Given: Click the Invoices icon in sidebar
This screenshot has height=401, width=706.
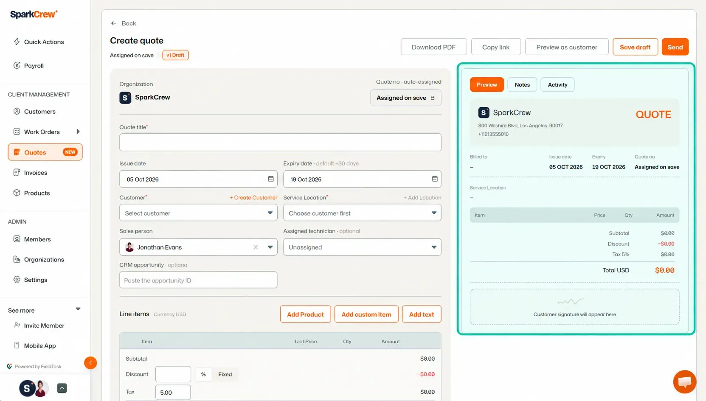Looking at the screenshot, I should (17, 172).
